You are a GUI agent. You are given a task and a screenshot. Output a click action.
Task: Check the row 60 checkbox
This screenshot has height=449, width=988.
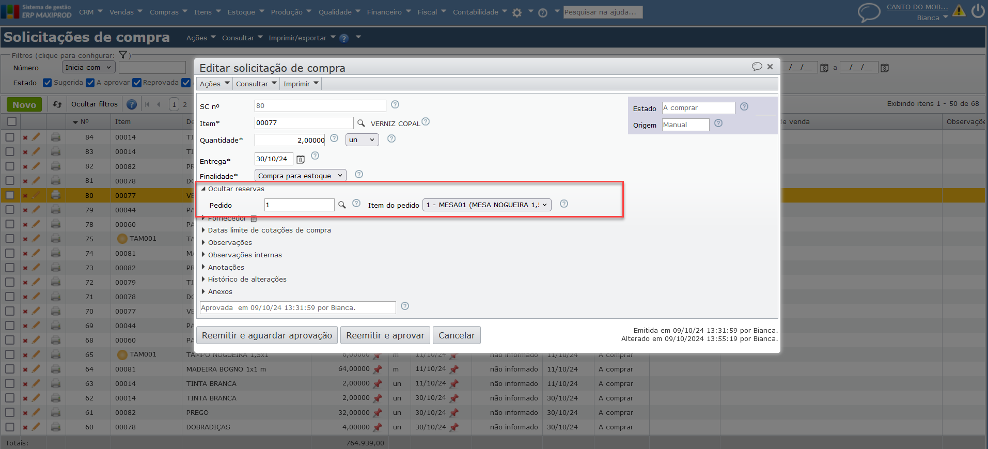pyautogui.click(x=10, y=427)
